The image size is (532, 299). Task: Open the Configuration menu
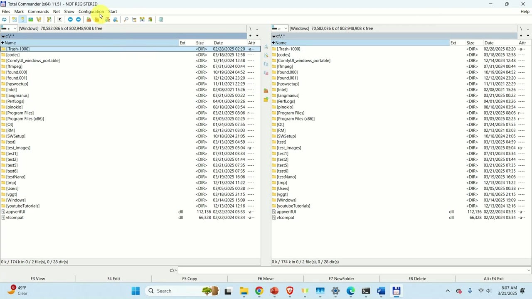pyautogui.click(x=91, y=12)
